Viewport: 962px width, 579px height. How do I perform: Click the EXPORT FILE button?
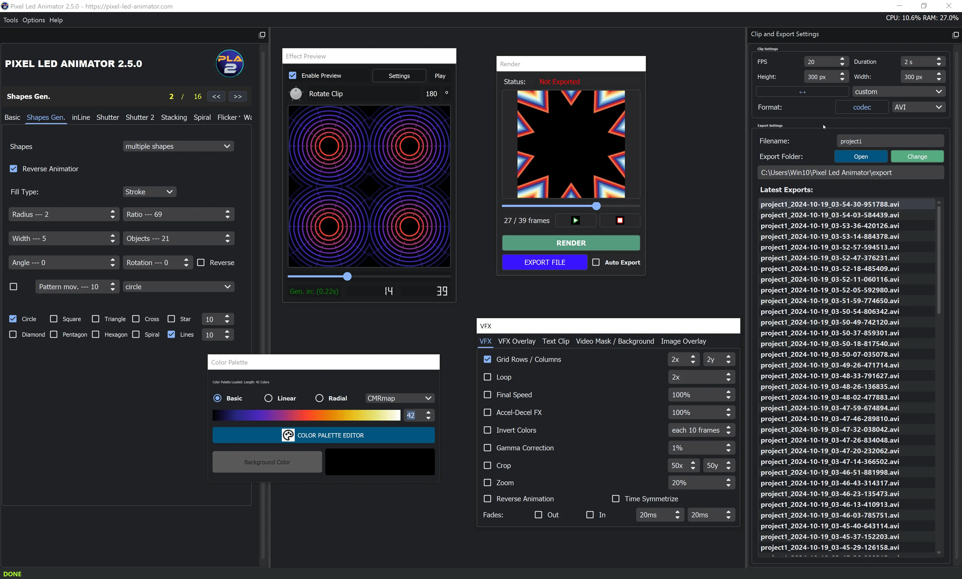click(x=545, y=262)
